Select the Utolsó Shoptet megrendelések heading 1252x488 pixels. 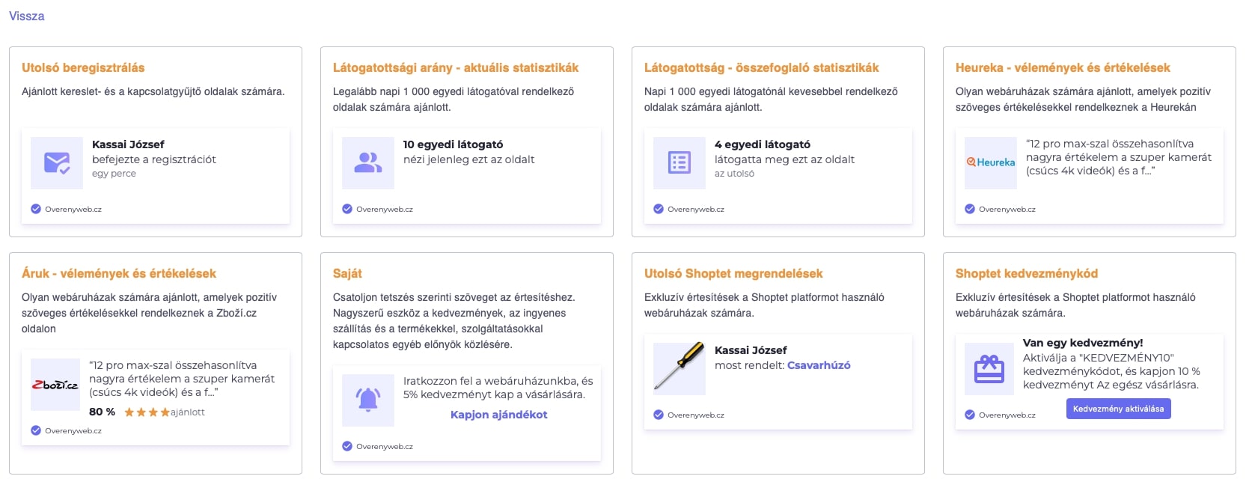[x=733, y=273]
